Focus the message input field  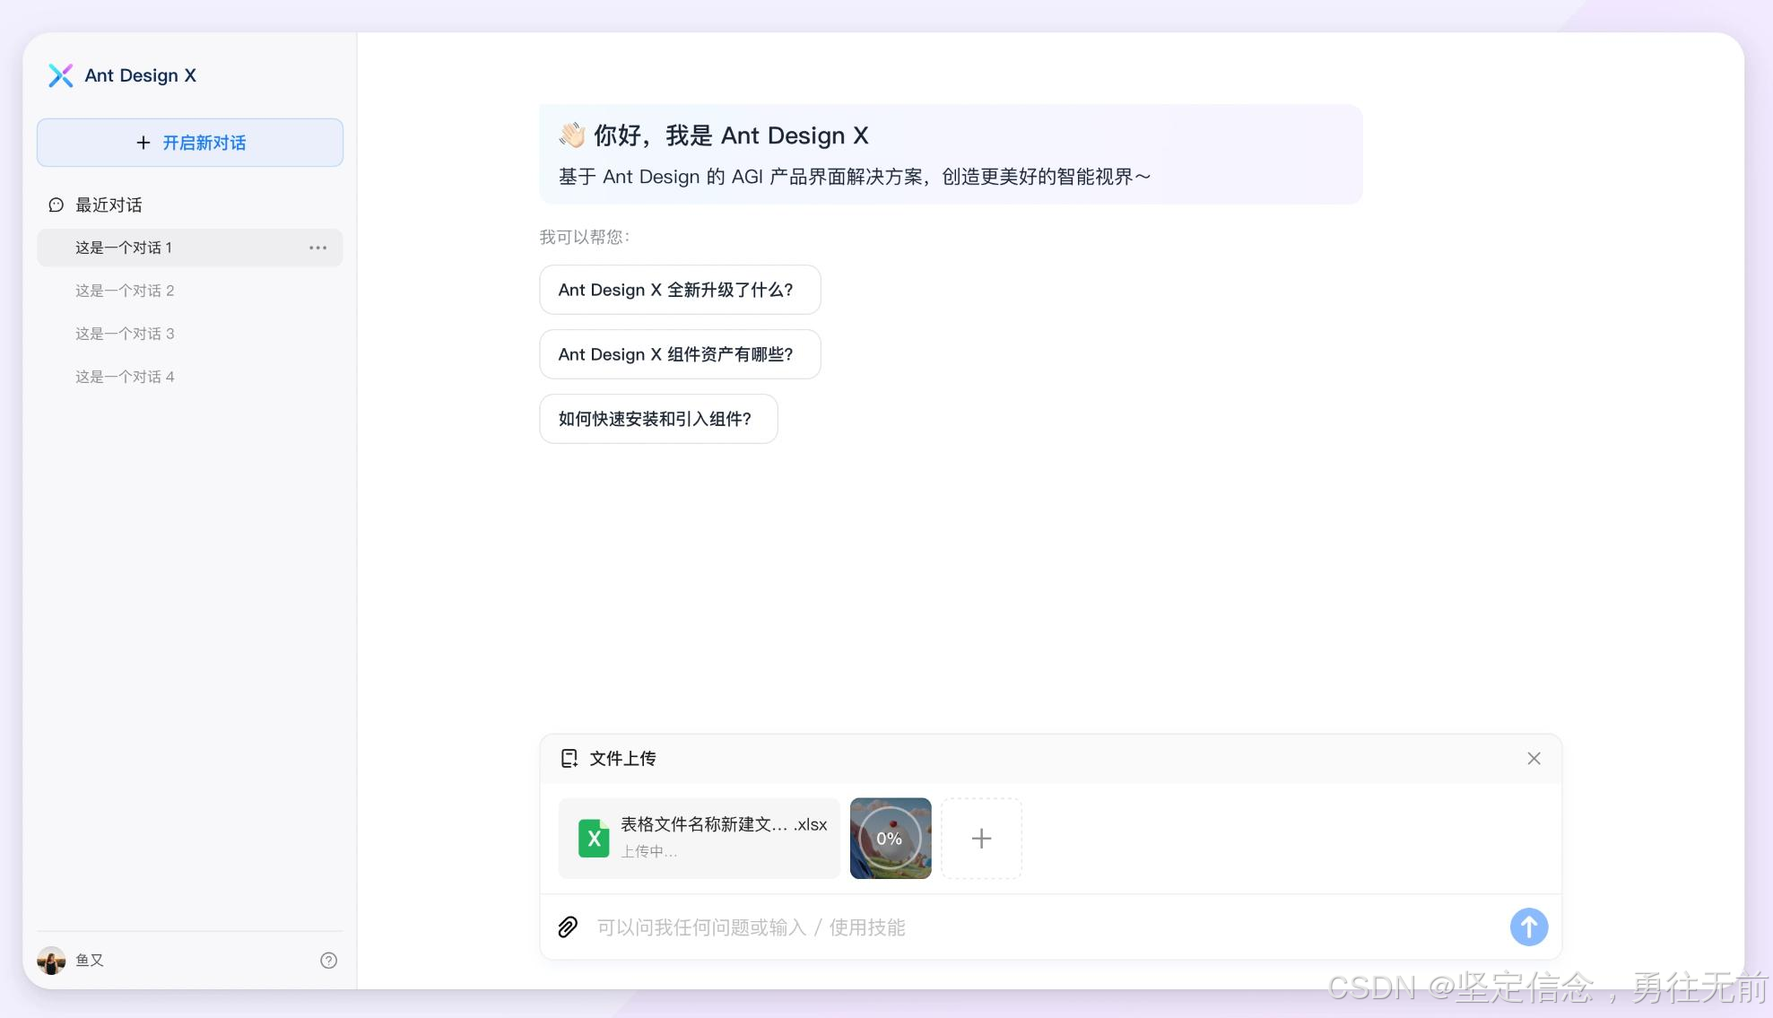[x=1040, y=927]
